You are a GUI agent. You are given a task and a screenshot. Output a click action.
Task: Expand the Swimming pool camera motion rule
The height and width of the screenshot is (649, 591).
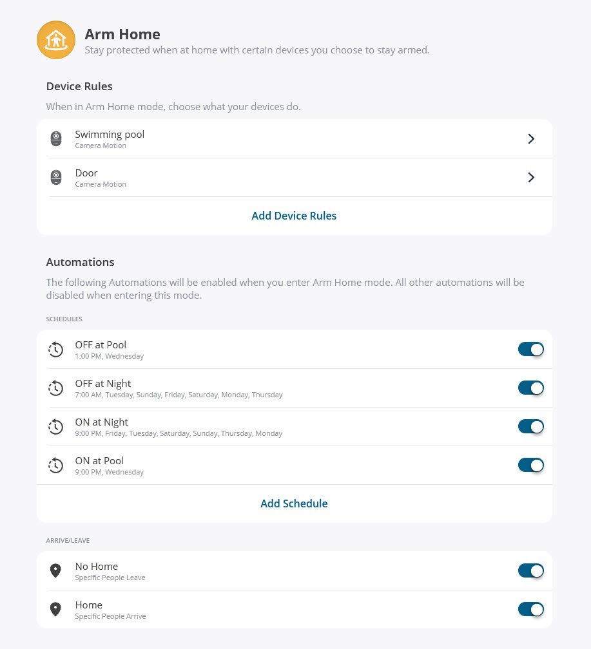tap(531, 138)
